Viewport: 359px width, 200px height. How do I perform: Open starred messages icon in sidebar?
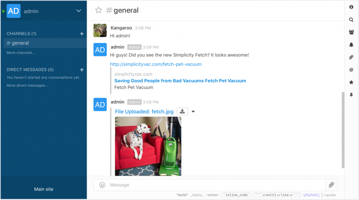coord(351,82)
